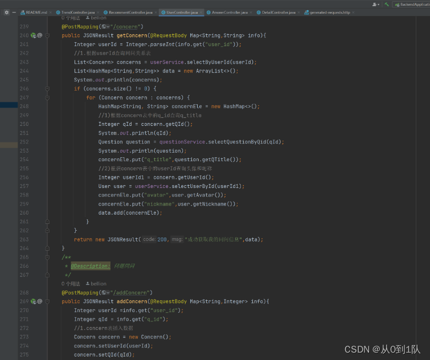Click the Spring endpoint gutter icon on line 269
Viewport: 430px width, 360px height.
[34, 301]
